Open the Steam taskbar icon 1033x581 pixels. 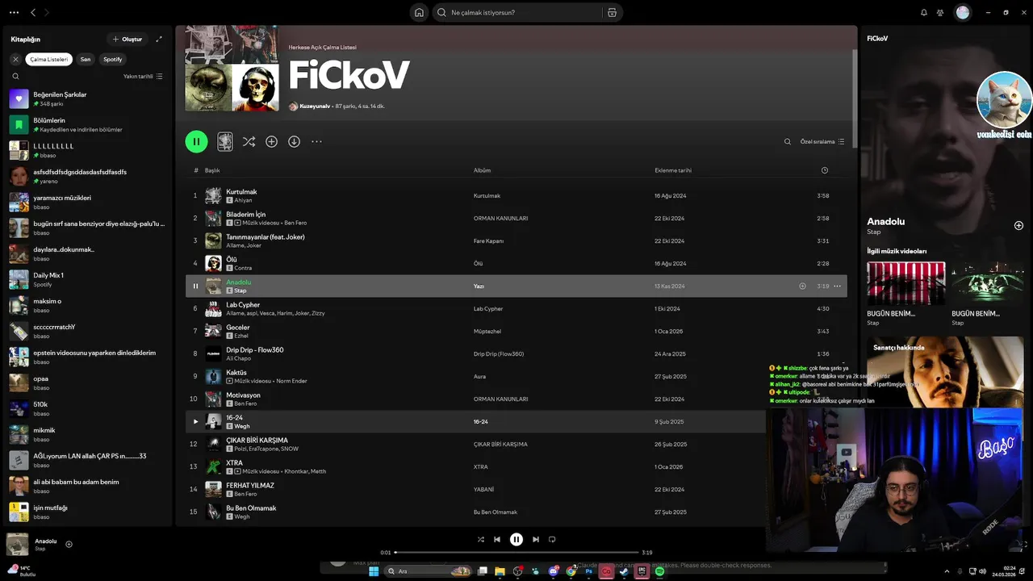pyautogui.click(x=624, y=571)
